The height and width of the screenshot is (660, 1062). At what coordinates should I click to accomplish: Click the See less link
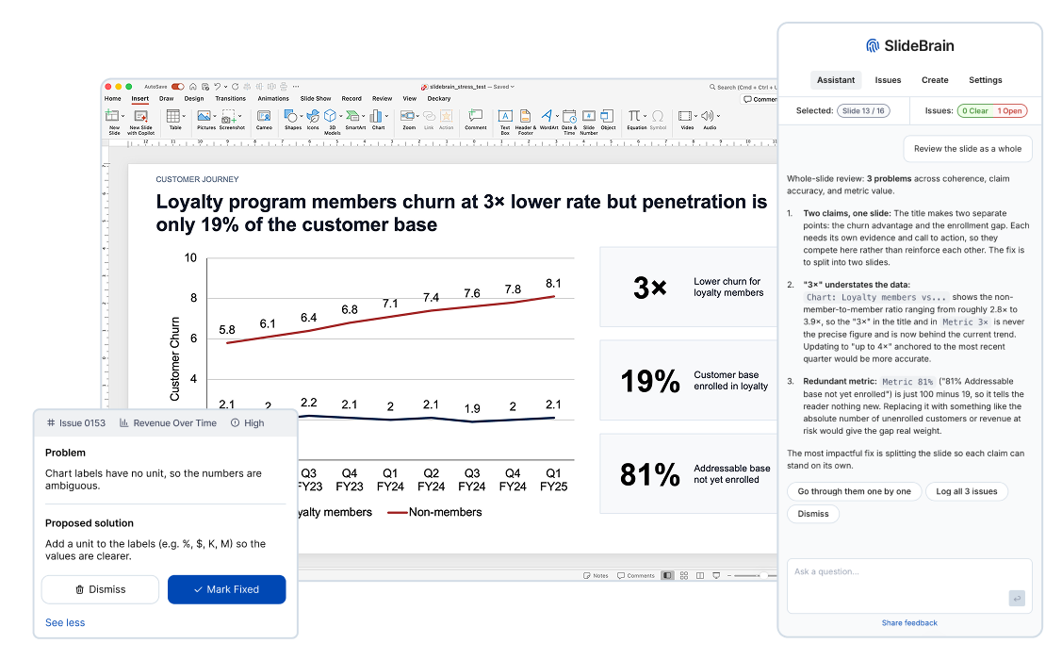[65, 622]
